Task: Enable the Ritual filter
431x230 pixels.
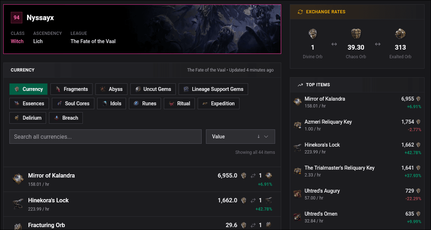Action: tap(179, 103)
